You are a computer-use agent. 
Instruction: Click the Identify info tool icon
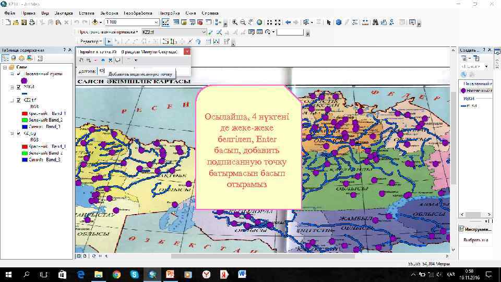(338, 22)
